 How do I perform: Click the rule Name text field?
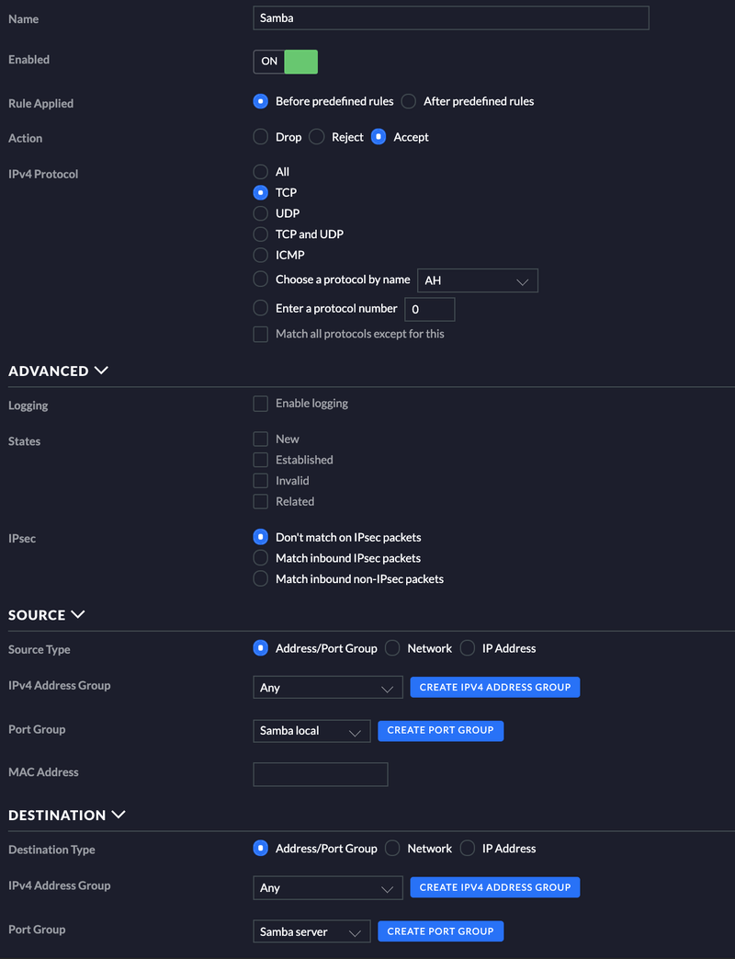click(450, 17)
